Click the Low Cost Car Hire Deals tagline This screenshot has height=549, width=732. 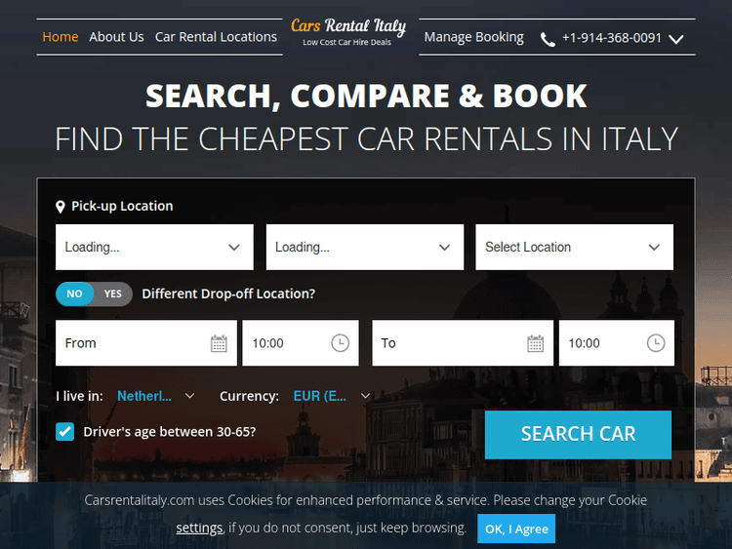(346, 43)
